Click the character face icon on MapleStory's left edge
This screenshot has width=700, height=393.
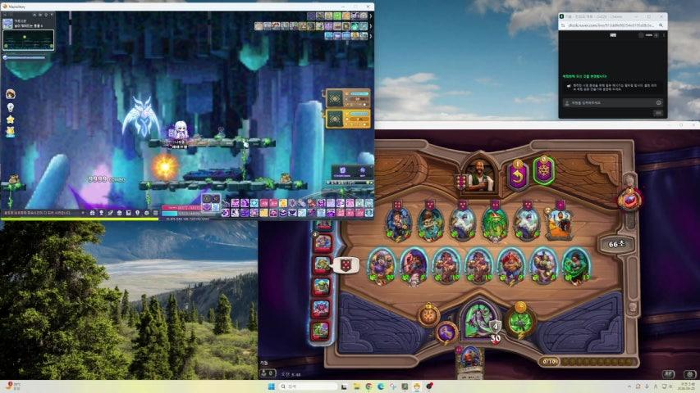coord(11,93)
